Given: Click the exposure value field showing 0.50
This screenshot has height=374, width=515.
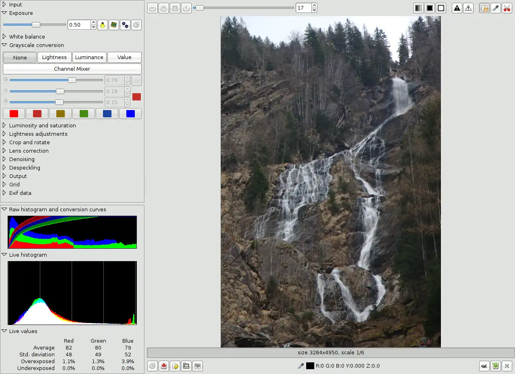Looking at the screenshot, I should click(79, 25).
